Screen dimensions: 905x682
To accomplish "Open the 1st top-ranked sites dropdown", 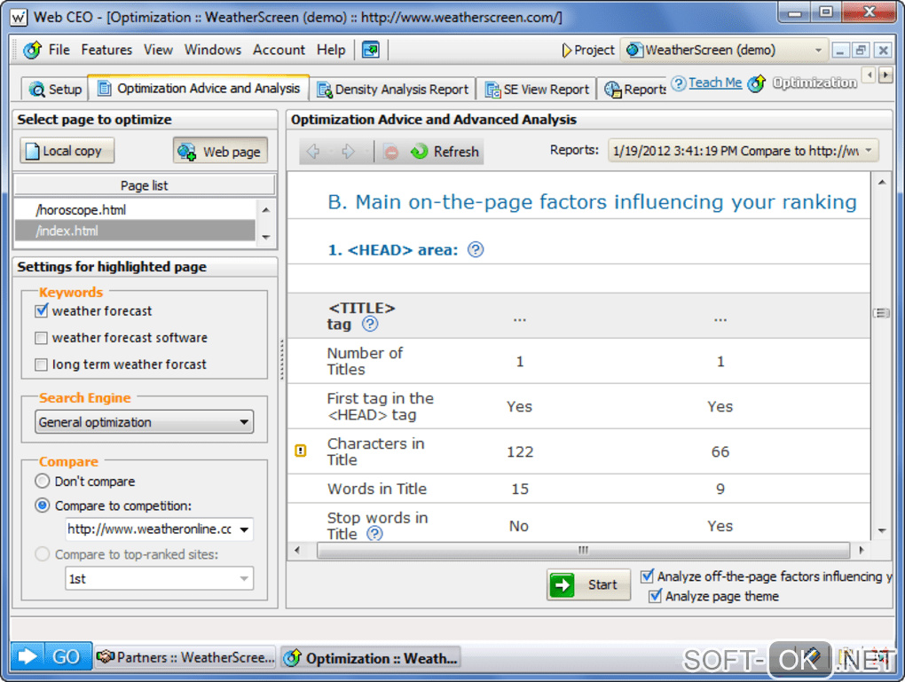I will (159, 579).
